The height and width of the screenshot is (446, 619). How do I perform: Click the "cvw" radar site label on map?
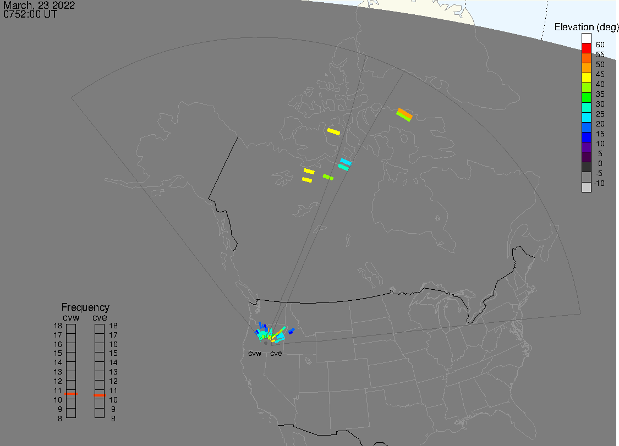coord(255,353)
